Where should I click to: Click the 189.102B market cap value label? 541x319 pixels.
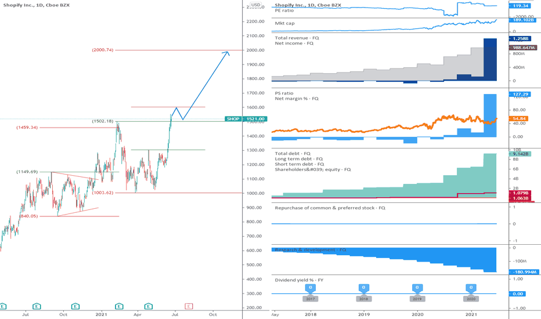click(521, 20)
